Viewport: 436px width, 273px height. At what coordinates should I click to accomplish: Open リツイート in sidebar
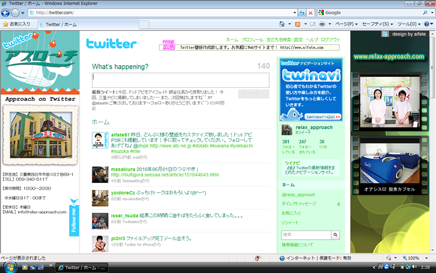coord(290,222)
